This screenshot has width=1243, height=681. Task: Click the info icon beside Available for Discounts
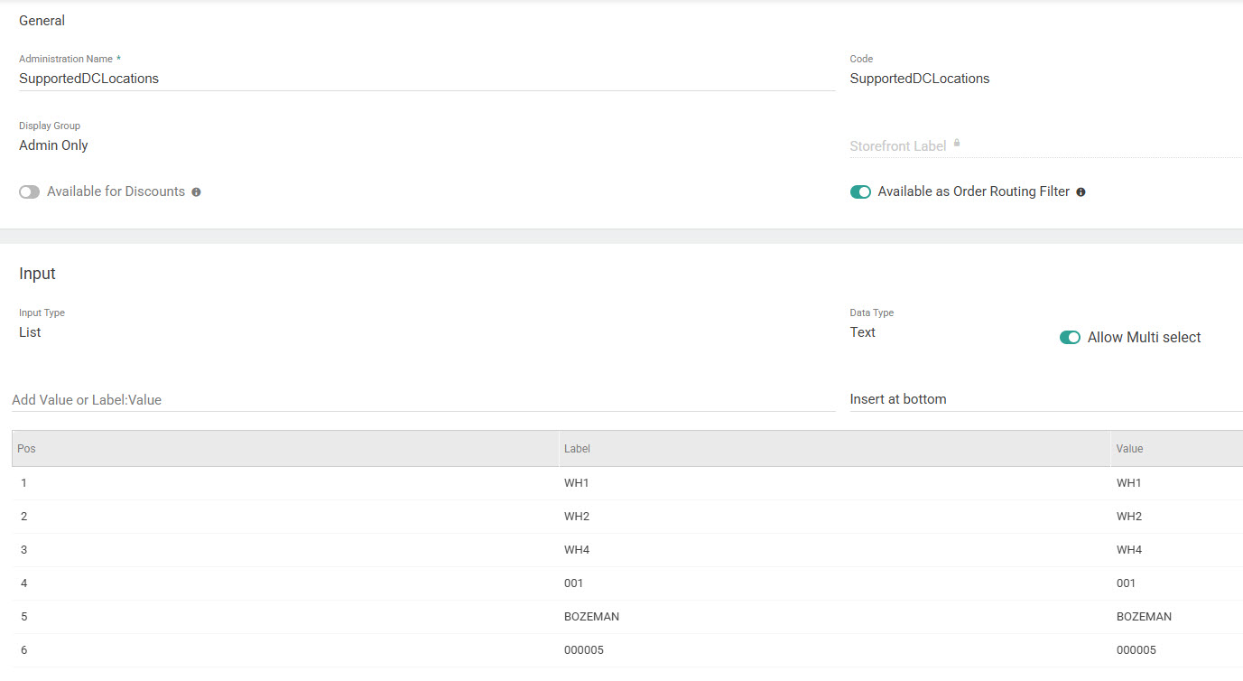pyautogui.click(x=196, y=191)
